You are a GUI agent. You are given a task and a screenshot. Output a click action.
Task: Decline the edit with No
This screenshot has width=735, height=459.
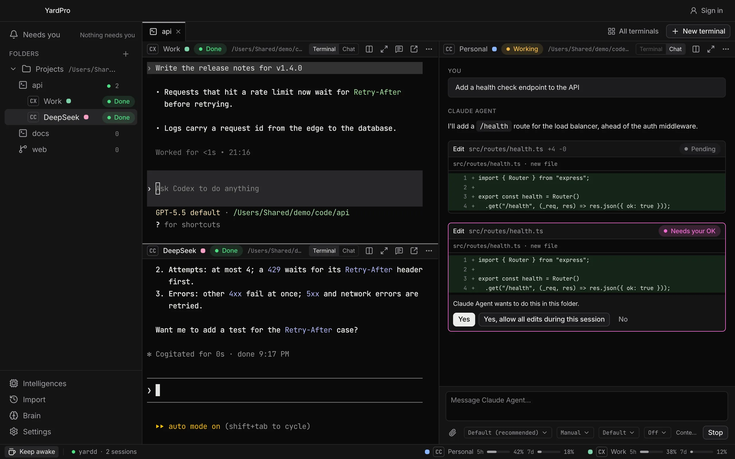623,319
